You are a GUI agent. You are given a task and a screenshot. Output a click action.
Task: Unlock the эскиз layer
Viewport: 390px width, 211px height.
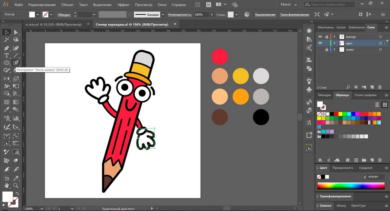[x=327, y=50]
